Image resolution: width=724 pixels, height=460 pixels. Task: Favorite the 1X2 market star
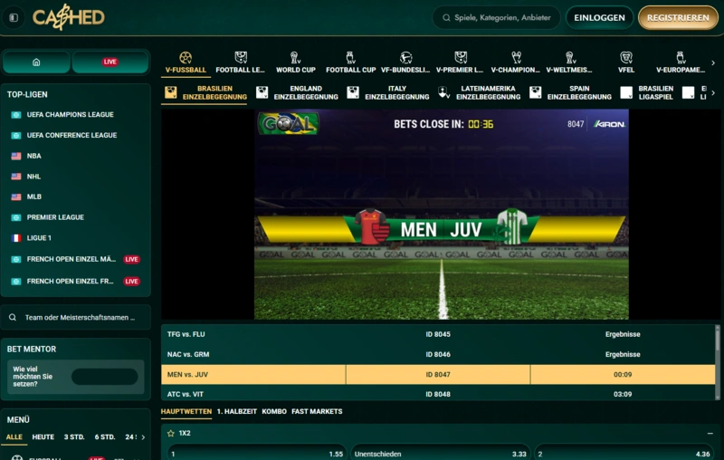click(171, 433)
